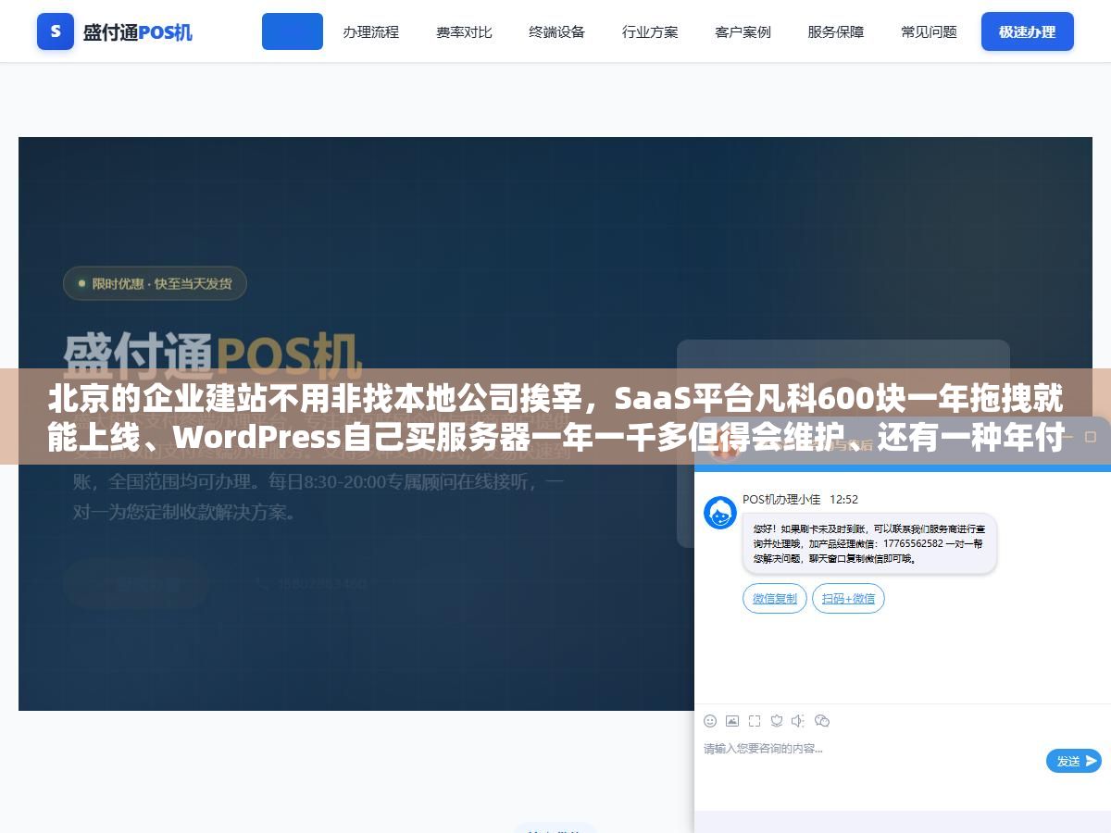Go to 费率对比 navigation item
Viewport: 1111px width, 833px height.
[464, 31]
